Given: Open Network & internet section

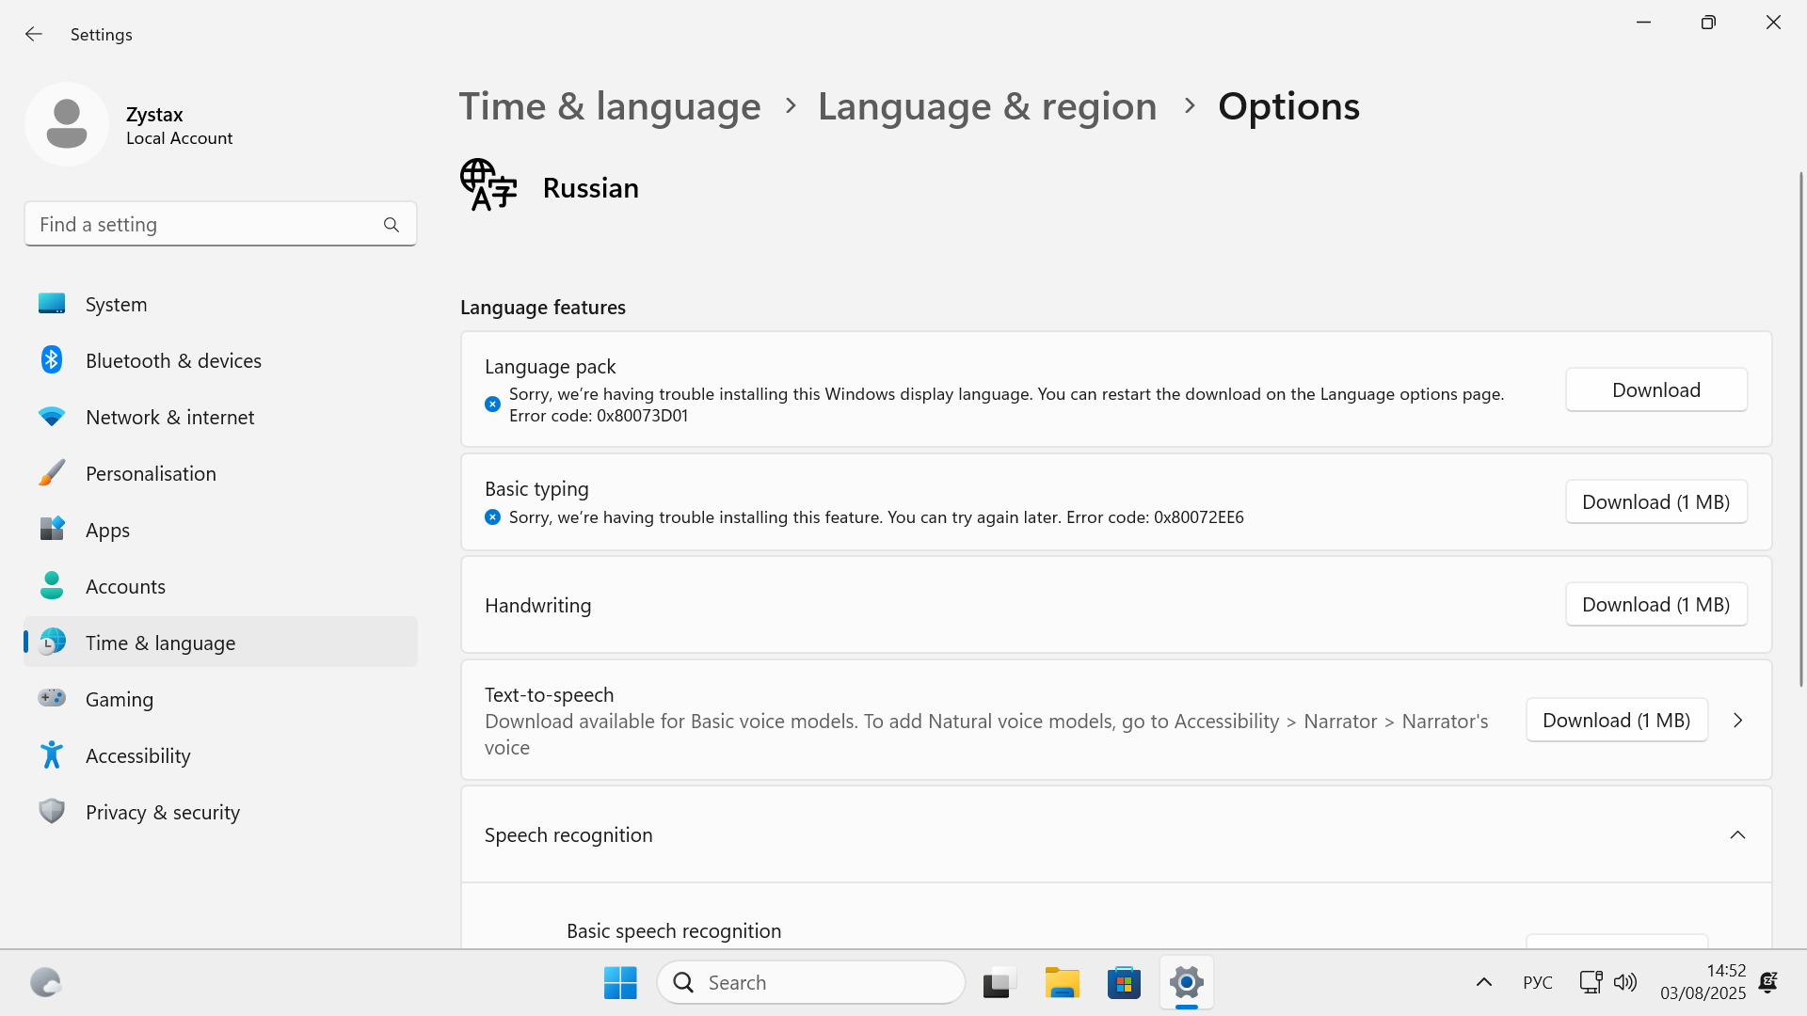Looking at the screenshot, I should [169, 417].
